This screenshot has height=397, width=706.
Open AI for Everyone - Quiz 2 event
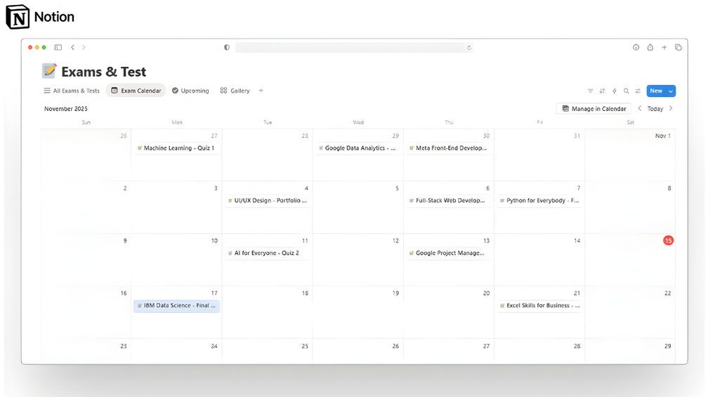pyautogui.click(x=268, y=253)
